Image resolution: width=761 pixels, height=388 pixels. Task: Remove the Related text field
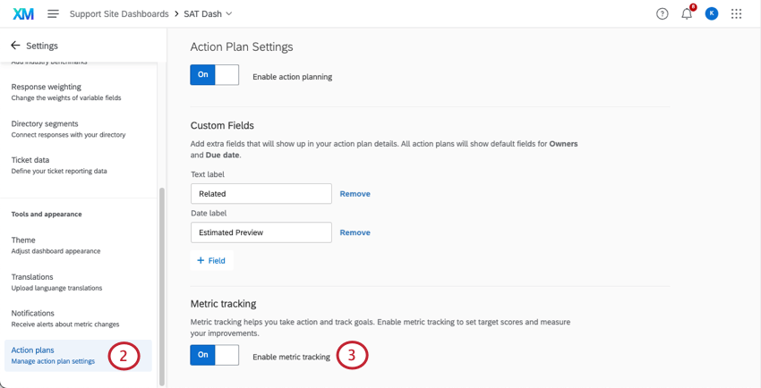[x=355, y=193]
